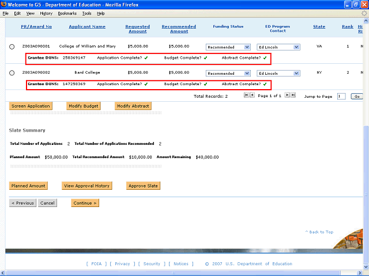
Task: Select the College of William and Mary radio button
Action: [x=12, y=47]
